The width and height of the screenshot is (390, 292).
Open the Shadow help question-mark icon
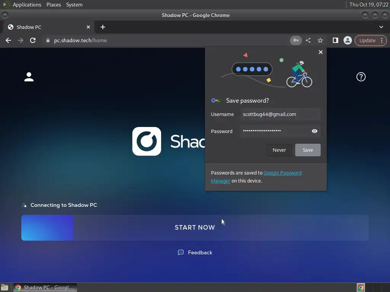tap(361, 77)
